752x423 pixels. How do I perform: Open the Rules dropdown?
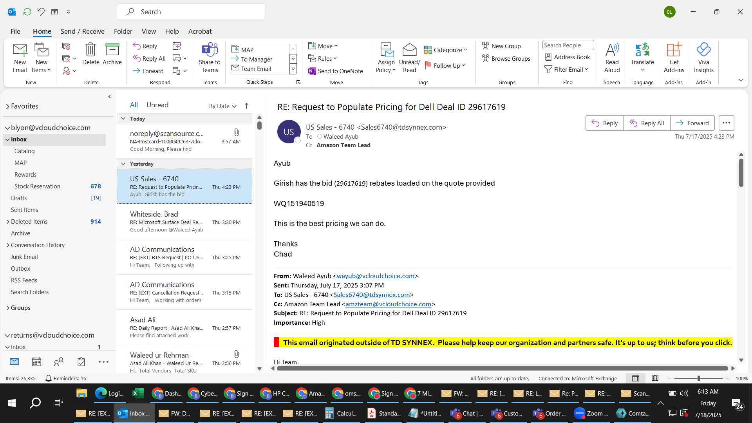(322, 58)
